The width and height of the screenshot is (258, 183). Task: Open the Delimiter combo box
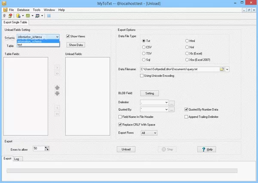(x=166, y=103)
